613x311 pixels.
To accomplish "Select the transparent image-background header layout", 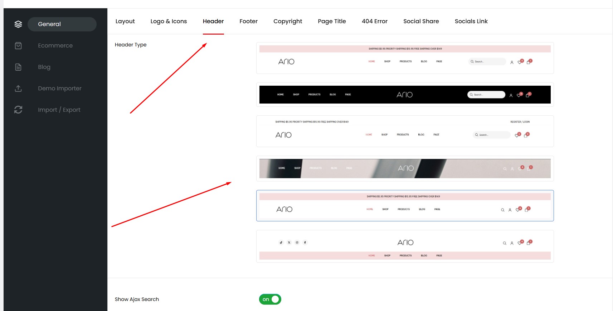I will tap(405, 169).
